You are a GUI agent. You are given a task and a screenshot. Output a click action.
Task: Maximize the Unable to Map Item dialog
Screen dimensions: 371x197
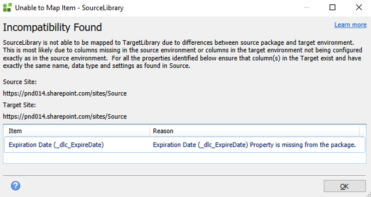tap(332, 7)
